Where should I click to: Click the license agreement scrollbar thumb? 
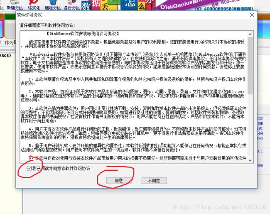point(250,66)
